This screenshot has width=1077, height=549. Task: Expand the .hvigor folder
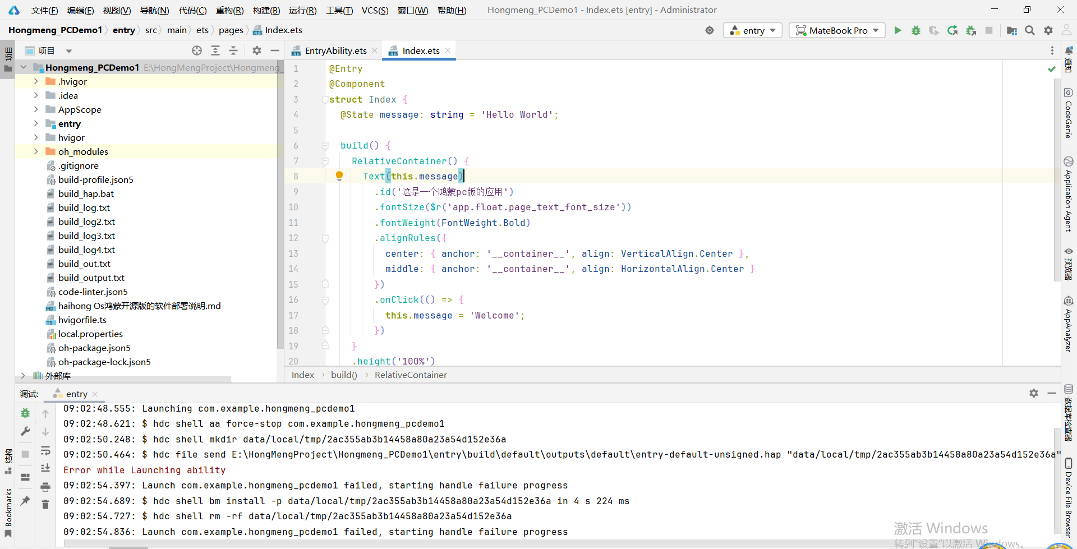tap(36, 81)
